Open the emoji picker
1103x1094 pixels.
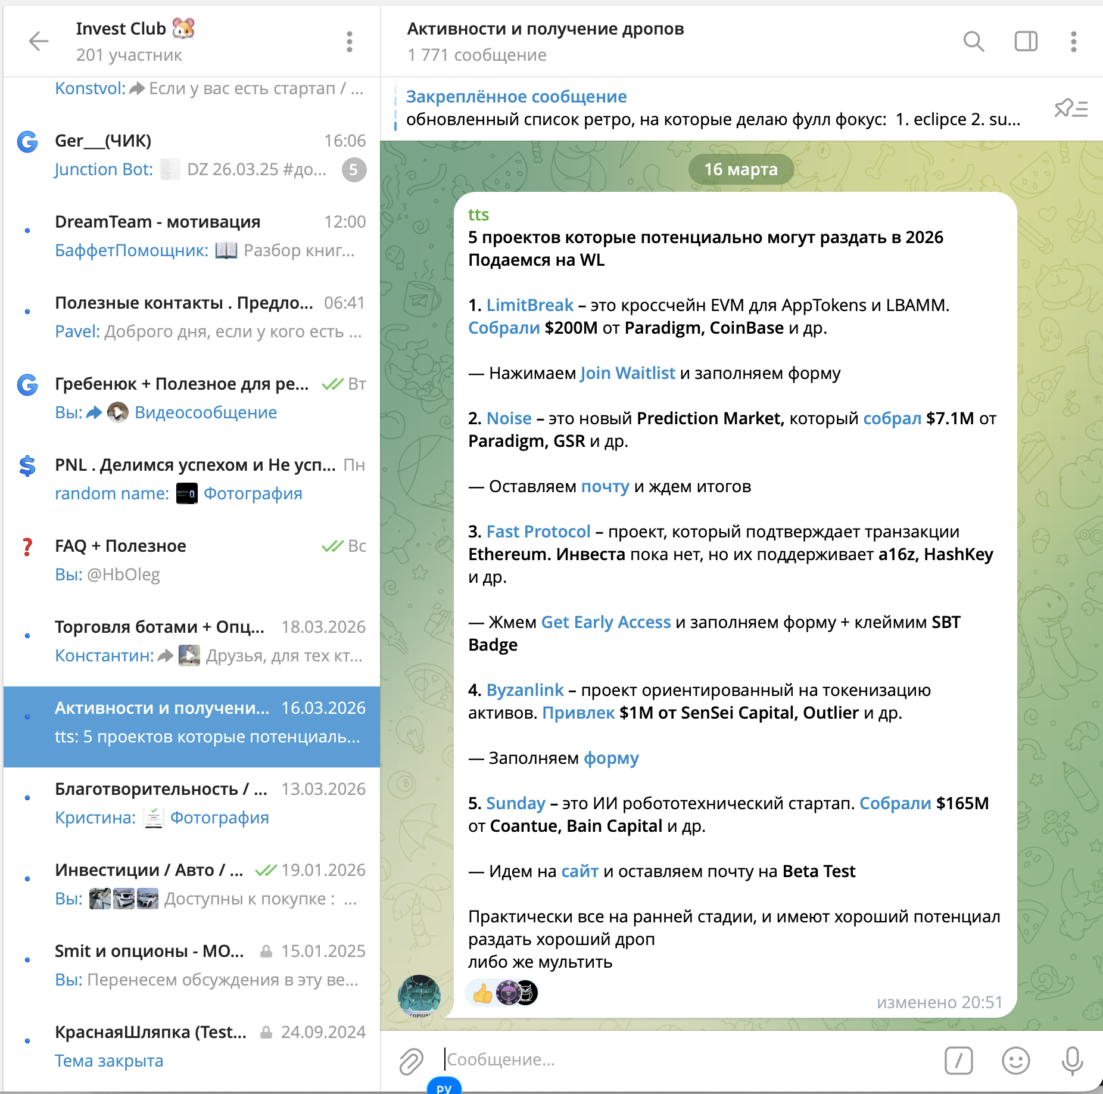pos(1016,1061)
